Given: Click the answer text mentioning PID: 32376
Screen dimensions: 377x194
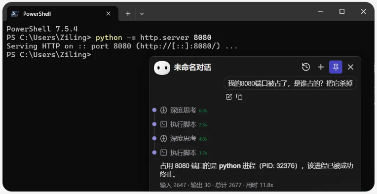Looking at the screenshot, I should tap(256, 170).
